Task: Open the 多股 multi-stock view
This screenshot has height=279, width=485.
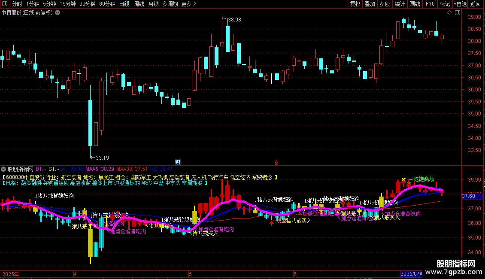Action: click(385, 4)
